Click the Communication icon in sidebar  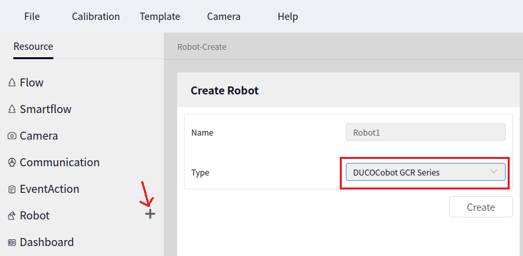pyautogui.click(x=12, y=162)
